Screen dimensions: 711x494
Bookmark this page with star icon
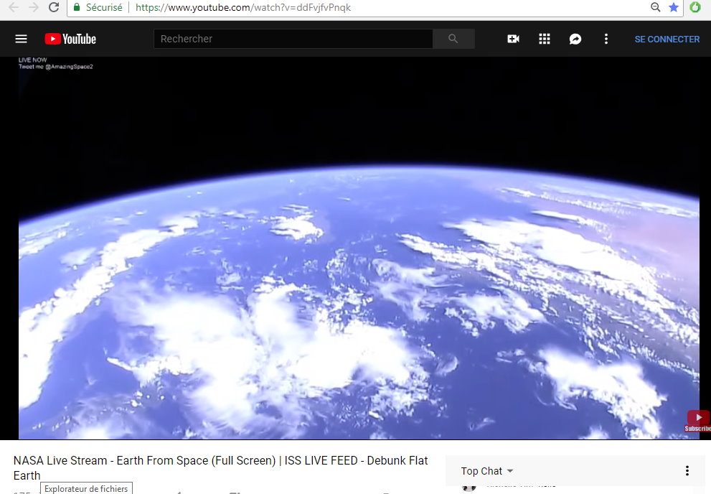click(674, 7)
